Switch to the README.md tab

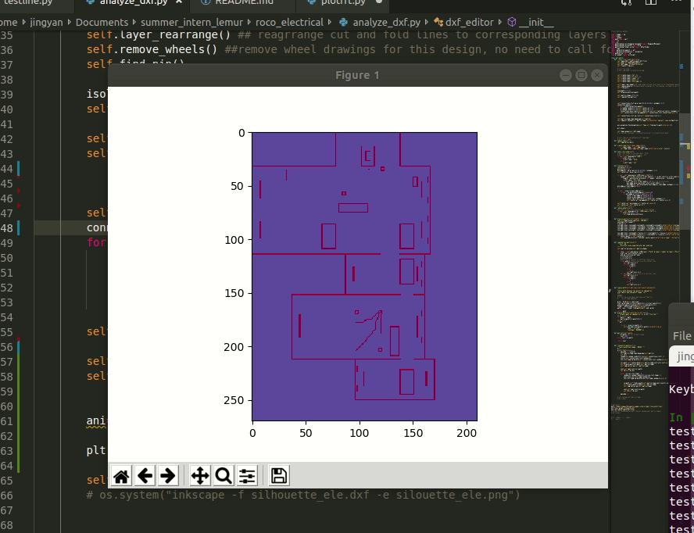[x=238, y=2]
